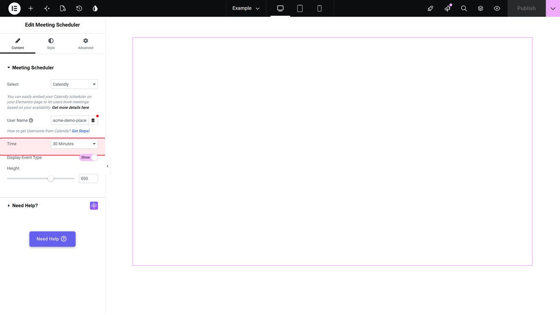Screen dimensions: 560x315
Task: Open the History clock icon
Action: [79, 8]
